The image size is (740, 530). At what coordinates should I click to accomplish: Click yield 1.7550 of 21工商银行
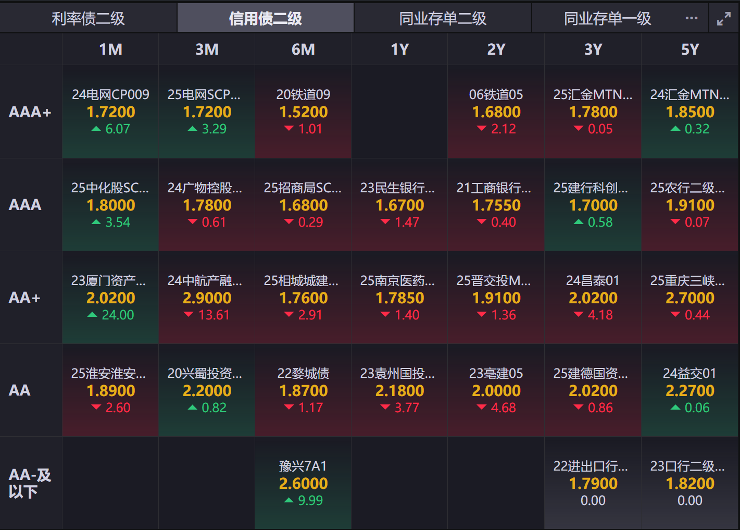click(496, 205)
